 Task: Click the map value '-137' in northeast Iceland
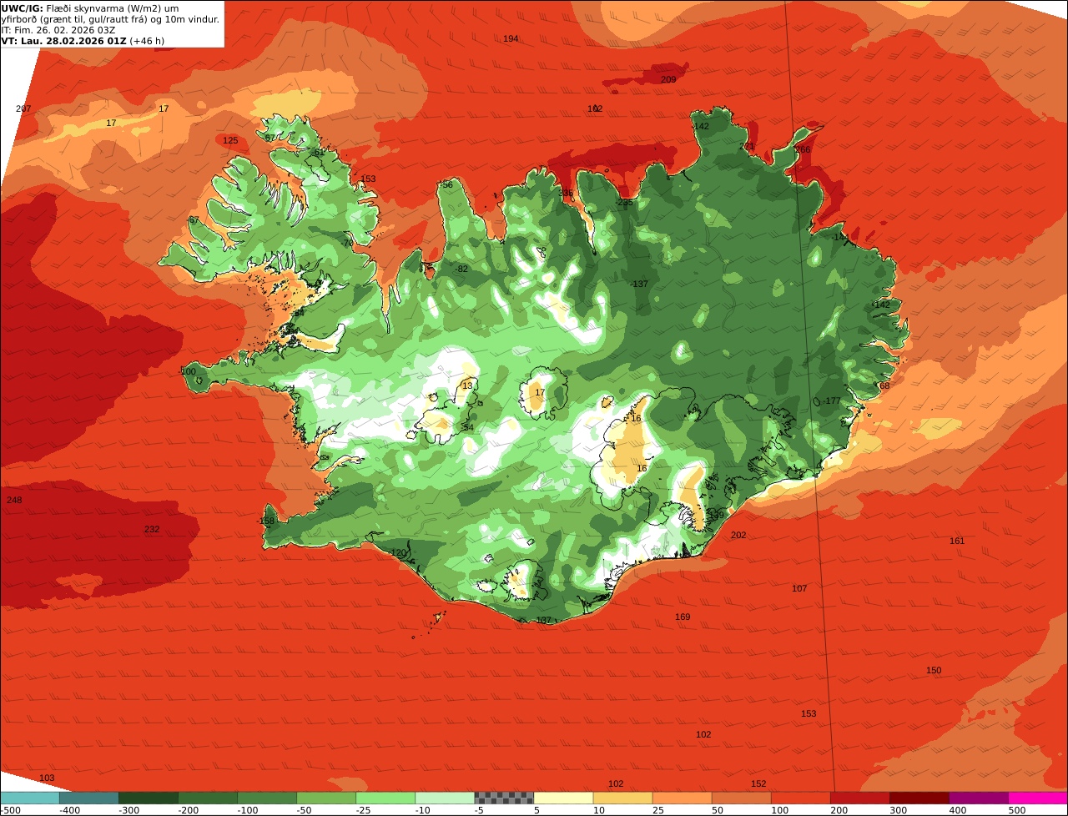coord(639,285)
